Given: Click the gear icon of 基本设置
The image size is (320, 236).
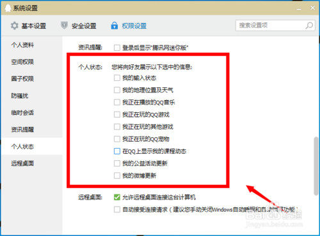Looking at the screenshot, I should [15, 26].
